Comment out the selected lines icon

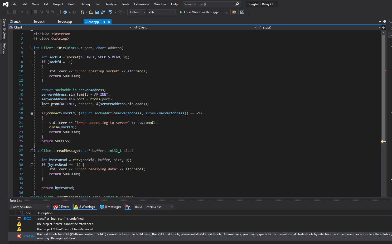coord(22,12)
